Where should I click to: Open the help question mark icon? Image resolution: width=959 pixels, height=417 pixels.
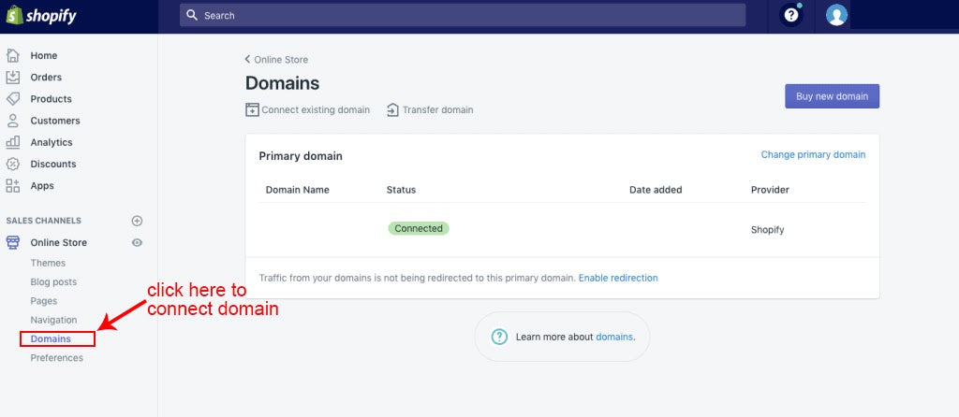click(x=791, y=15)
